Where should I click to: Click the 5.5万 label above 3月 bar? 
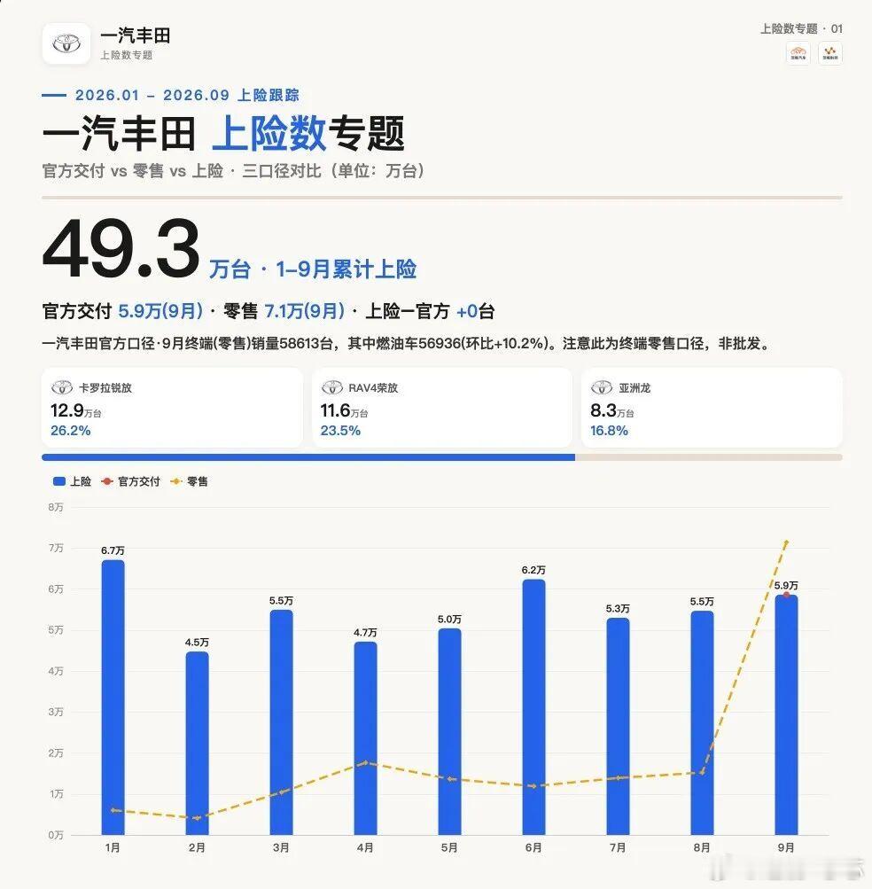[x=281, y=600]
